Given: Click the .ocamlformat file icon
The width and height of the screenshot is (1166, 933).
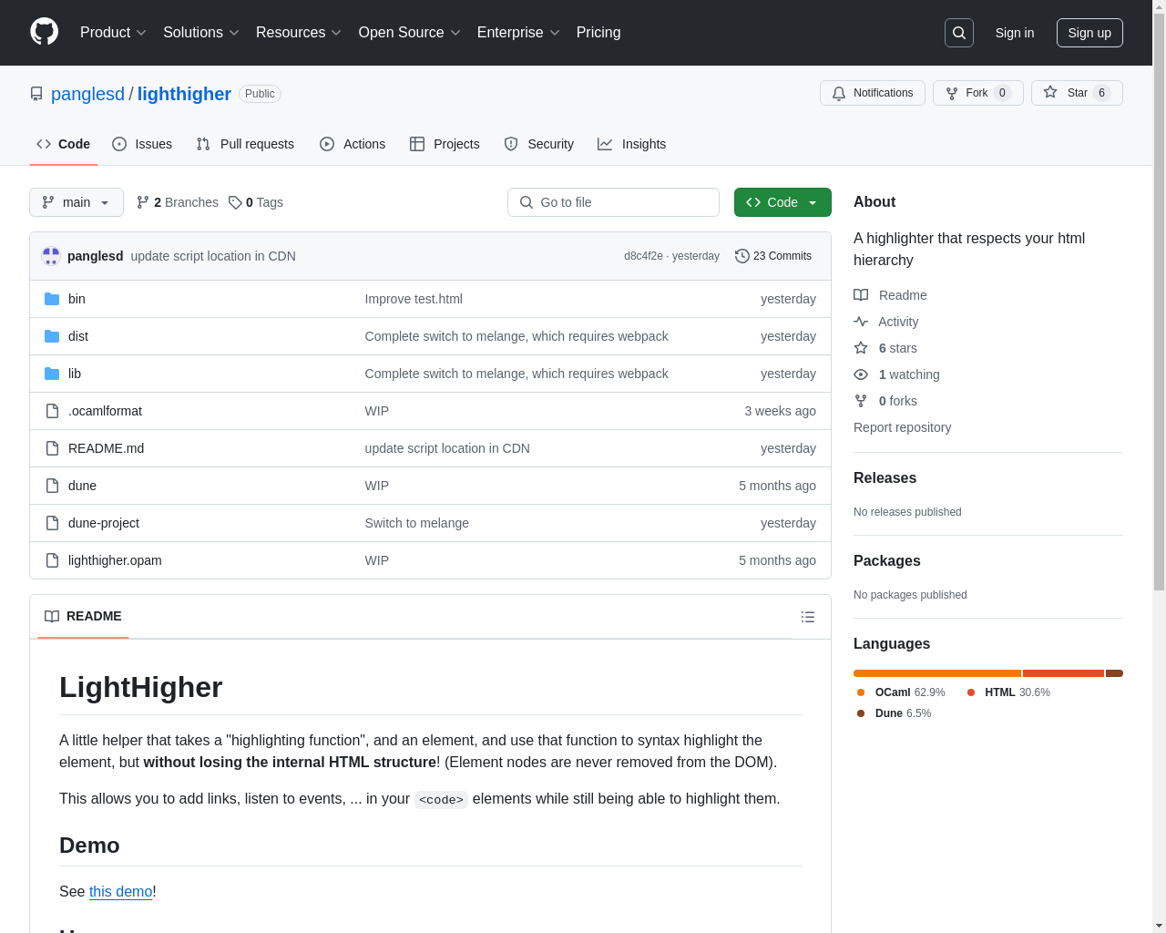Looking at the screenshot, I should (52, 411).
